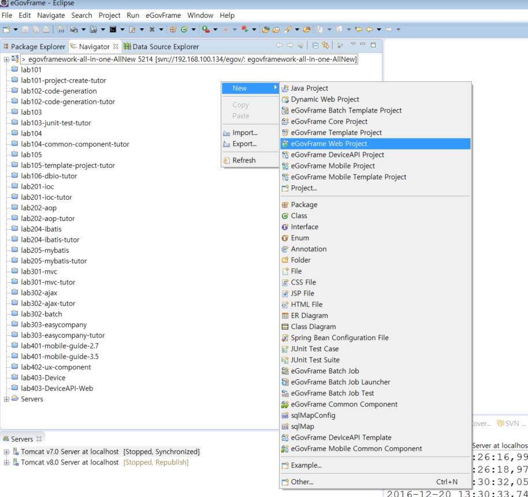Expand the egovframework-all-in-one-AllNew project node

click(x=6, y=59)
